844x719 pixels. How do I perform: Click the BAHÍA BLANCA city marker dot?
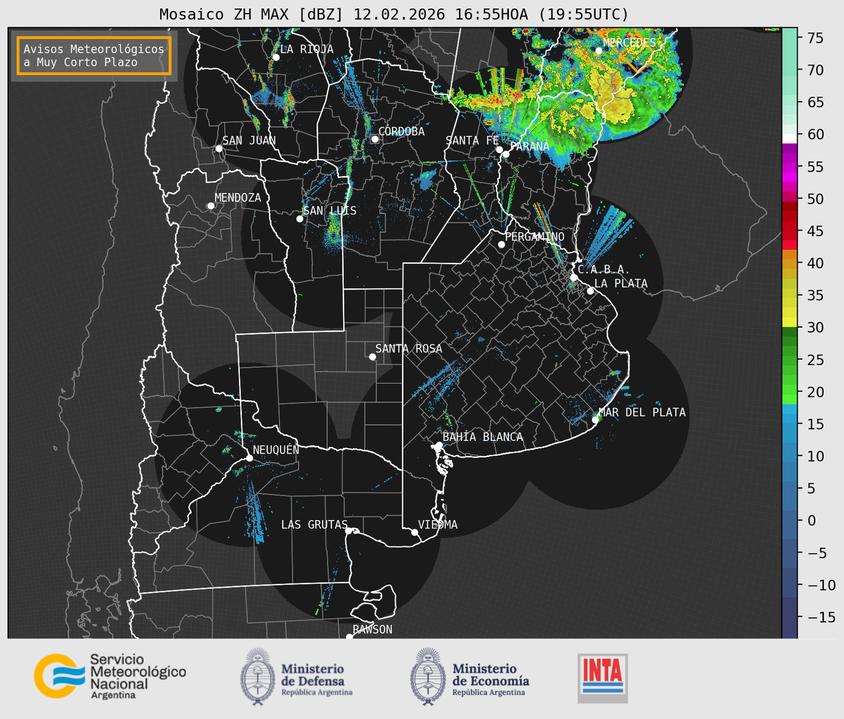[x=439, y=445]
